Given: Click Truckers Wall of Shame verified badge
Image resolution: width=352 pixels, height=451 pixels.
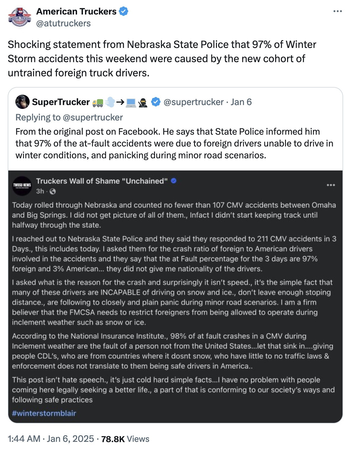Looking at the screenshot, I should [174, 181].
